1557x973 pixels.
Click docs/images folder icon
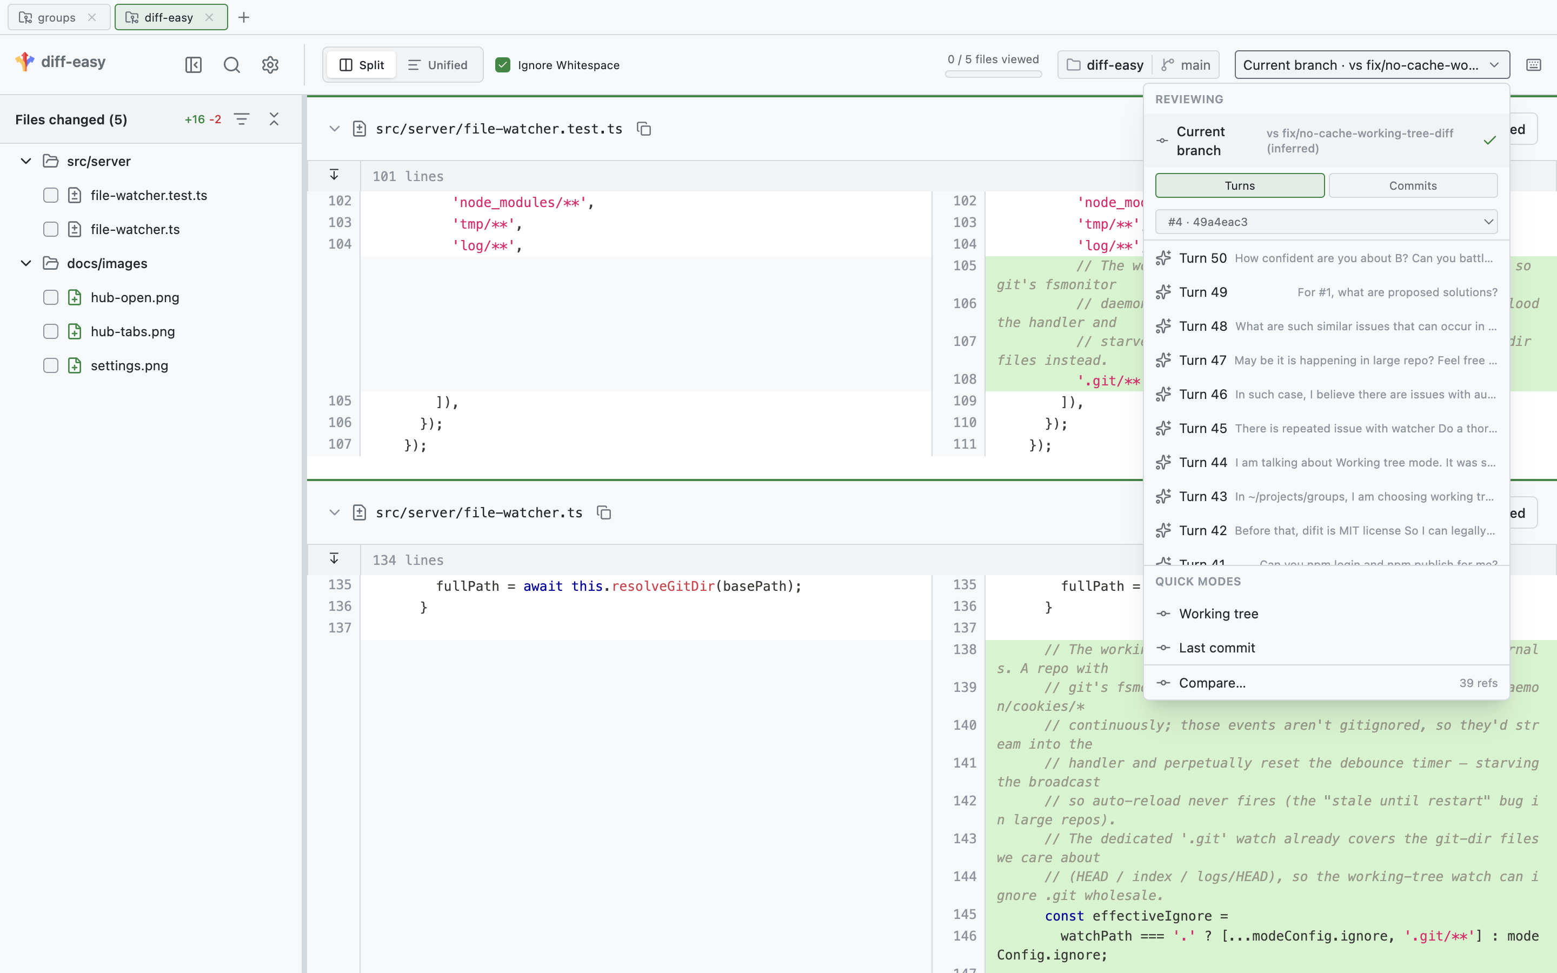(x=50, y=263)
